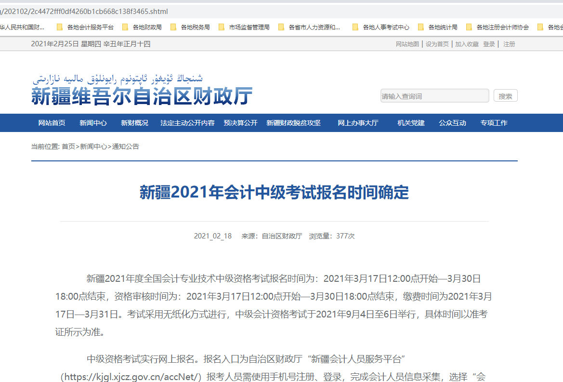Click the 网站地图 link in top bar
The width and height of the screenshot is (563, 382).
tap(407, 44)
